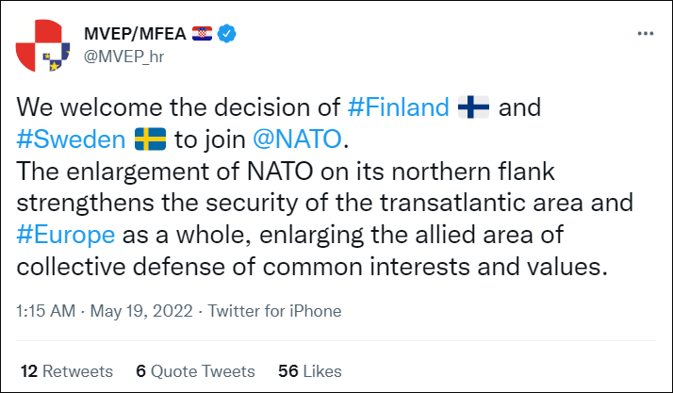Screen dimensions: 673x393
Task: Visit the @NATO mention
Action: (x=299, y=140)
